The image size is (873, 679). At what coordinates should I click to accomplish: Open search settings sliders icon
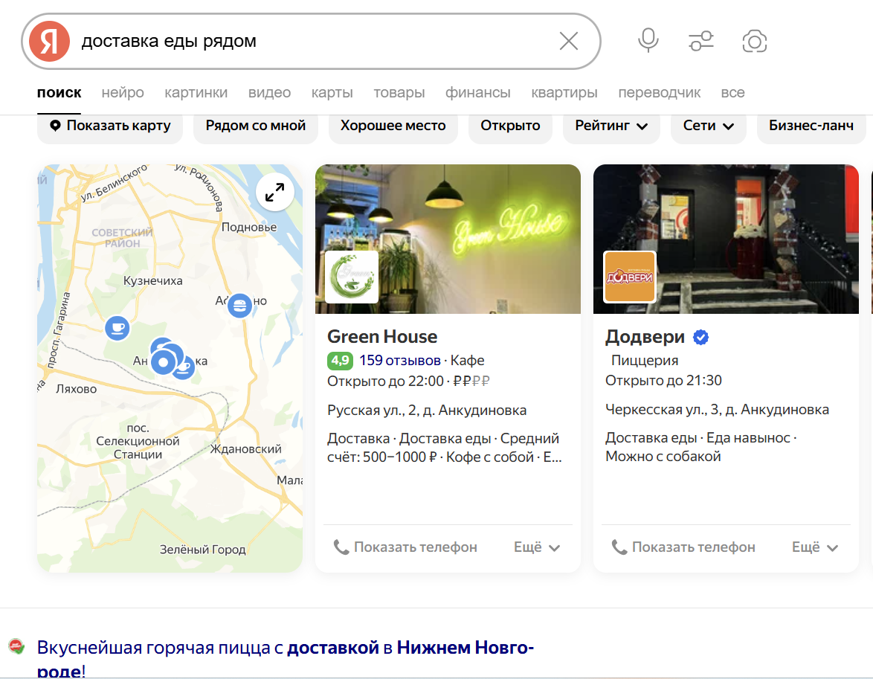tap(701, 41)
